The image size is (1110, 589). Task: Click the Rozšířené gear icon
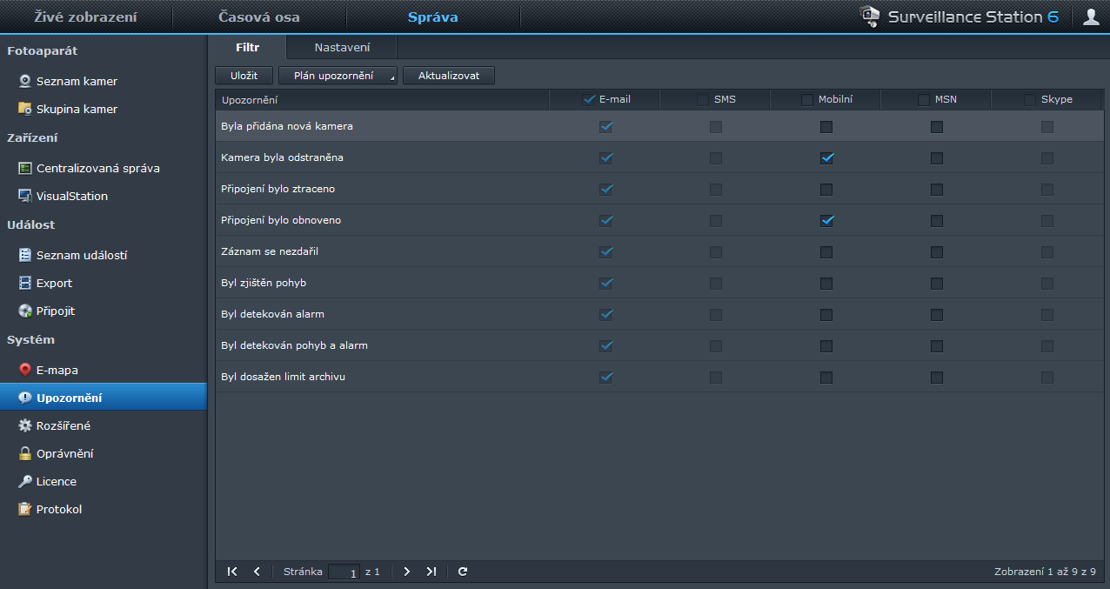tap(25, 425)
